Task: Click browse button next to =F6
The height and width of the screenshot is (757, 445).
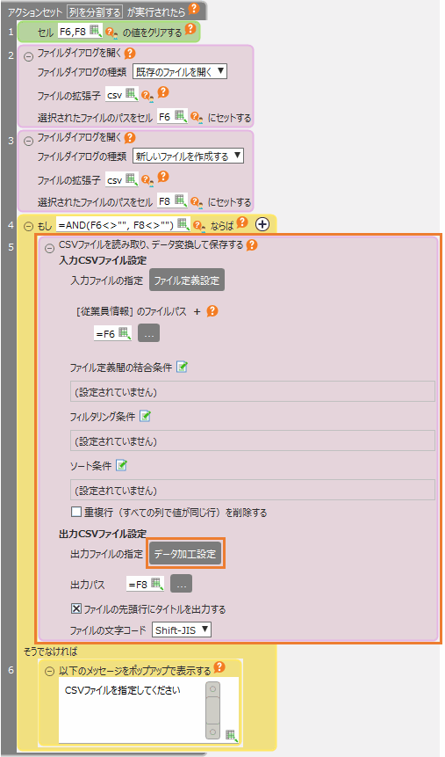Action: point(148,333)
